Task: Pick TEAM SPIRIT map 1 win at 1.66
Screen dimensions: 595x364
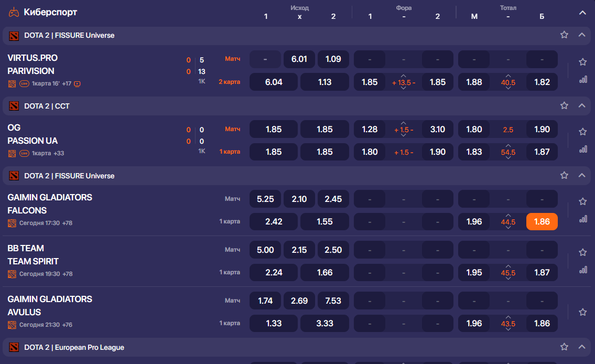Action: point(324,273)
